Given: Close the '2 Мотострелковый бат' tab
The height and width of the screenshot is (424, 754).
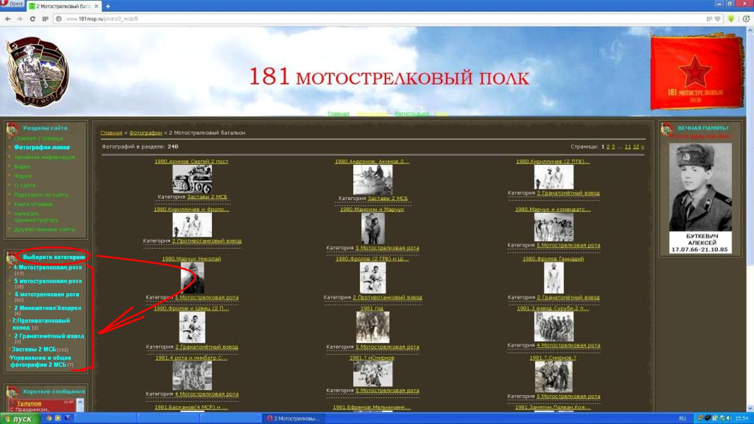Looking at the screenshot, I should tap(96, 6).
